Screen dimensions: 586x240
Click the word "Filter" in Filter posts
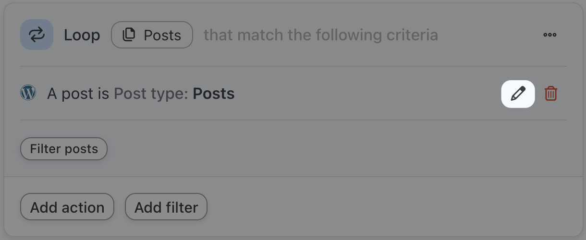pyautogui.click(x=45, y=149)
